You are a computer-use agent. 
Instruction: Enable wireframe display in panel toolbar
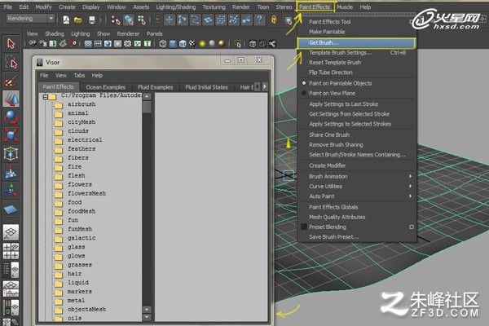162,44
